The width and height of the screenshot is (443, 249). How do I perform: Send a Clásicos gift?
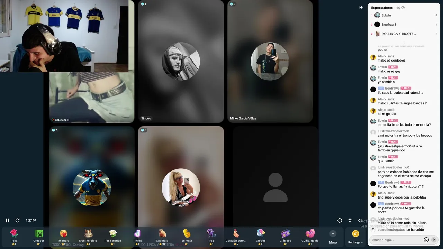(x=286, y=237)
